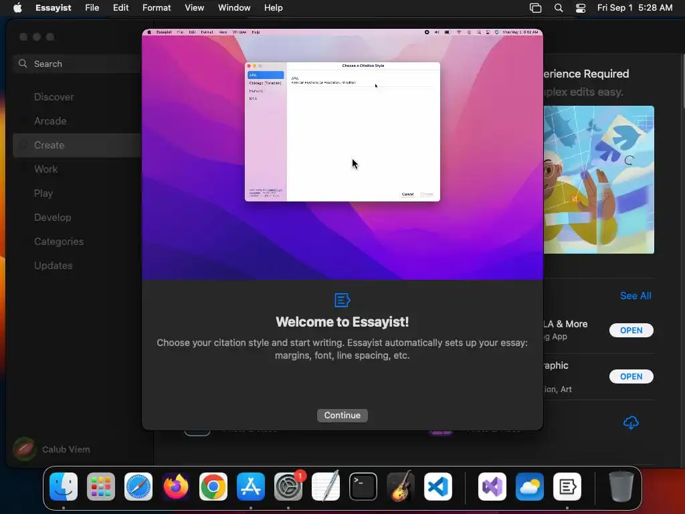The height and width of the screenshot is (514, 685).
Task: Click Continue in the Welcome to Essayist dialog
Action: [x=342, y=415]
